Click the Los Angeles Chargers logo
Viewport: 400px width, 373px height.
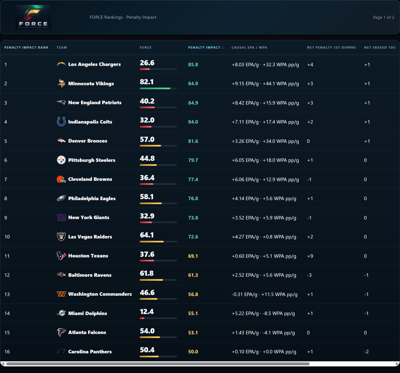coord(61,64)
